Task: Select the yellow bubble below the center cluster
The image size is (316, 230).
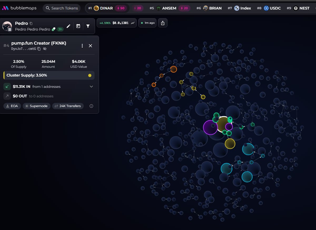Action: tap(230, 143)
